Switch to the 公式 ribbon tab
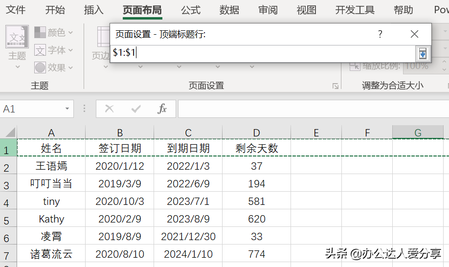449x267 pixels. [x=191, y=10]
